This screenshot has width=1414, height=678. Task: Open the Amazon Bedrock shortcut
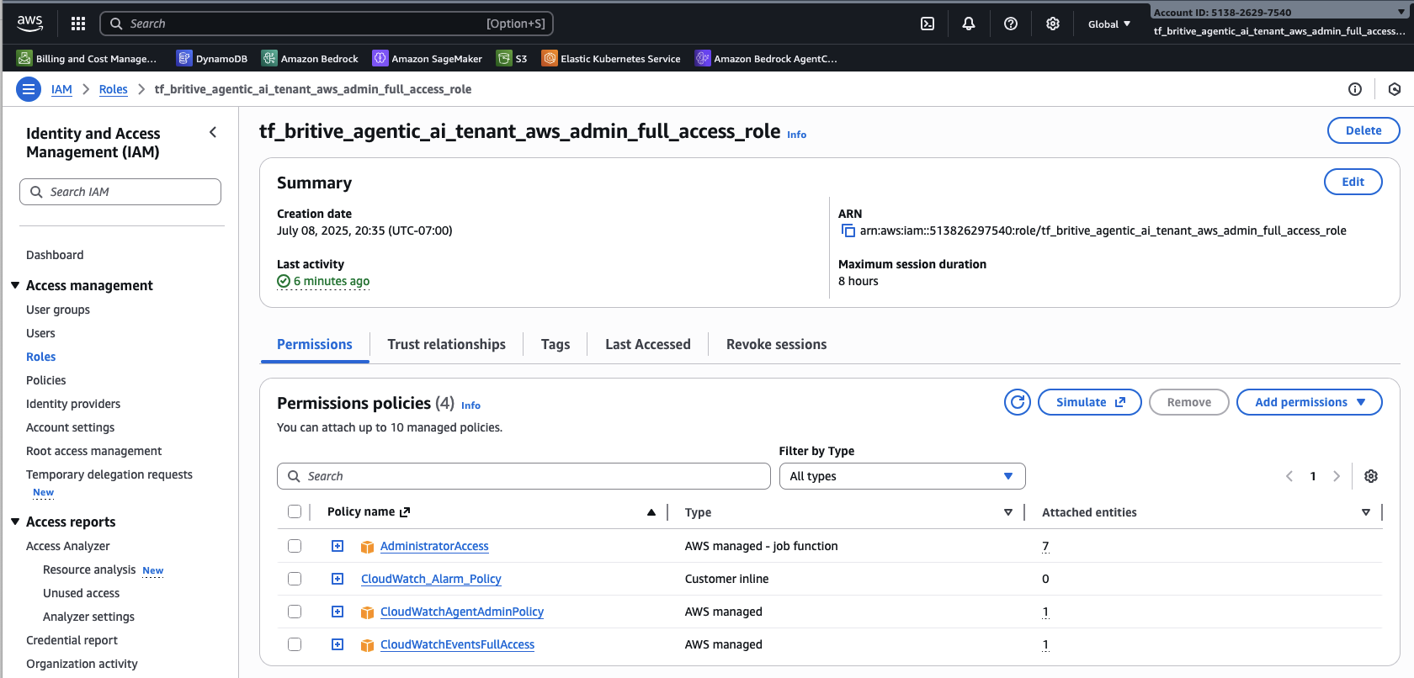tap(311, 58)
